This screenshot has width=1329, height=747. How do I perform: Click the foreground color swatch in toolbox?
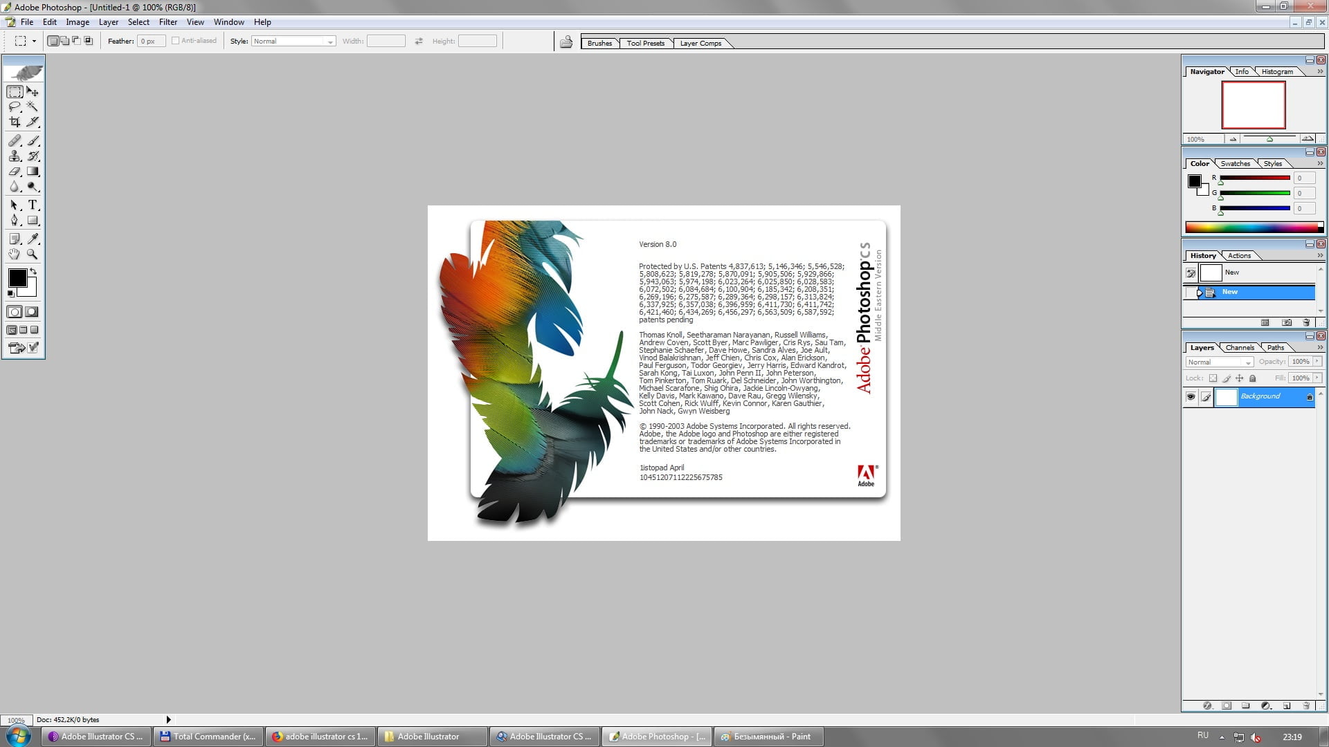[17, 277]
